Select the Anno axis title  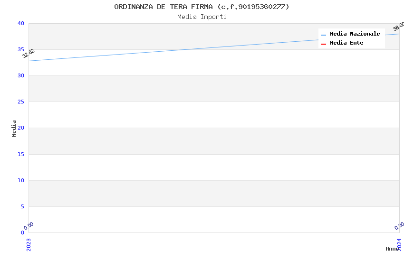(392, 249)
